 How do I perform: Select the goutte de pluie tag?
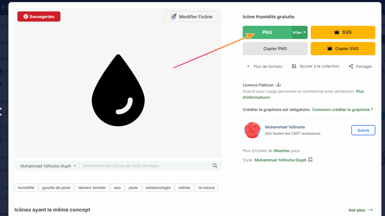[56, 187]
